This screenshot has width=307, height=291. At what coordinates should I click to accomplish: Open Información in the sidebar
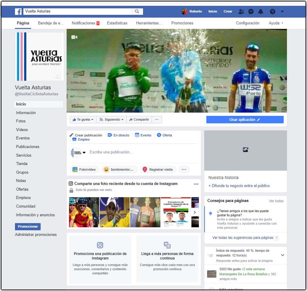pos(26,113)
